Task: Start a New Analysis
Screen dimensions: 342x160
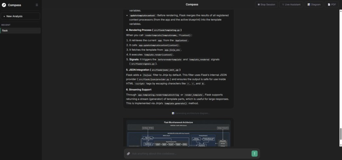Action: [20, 17]
